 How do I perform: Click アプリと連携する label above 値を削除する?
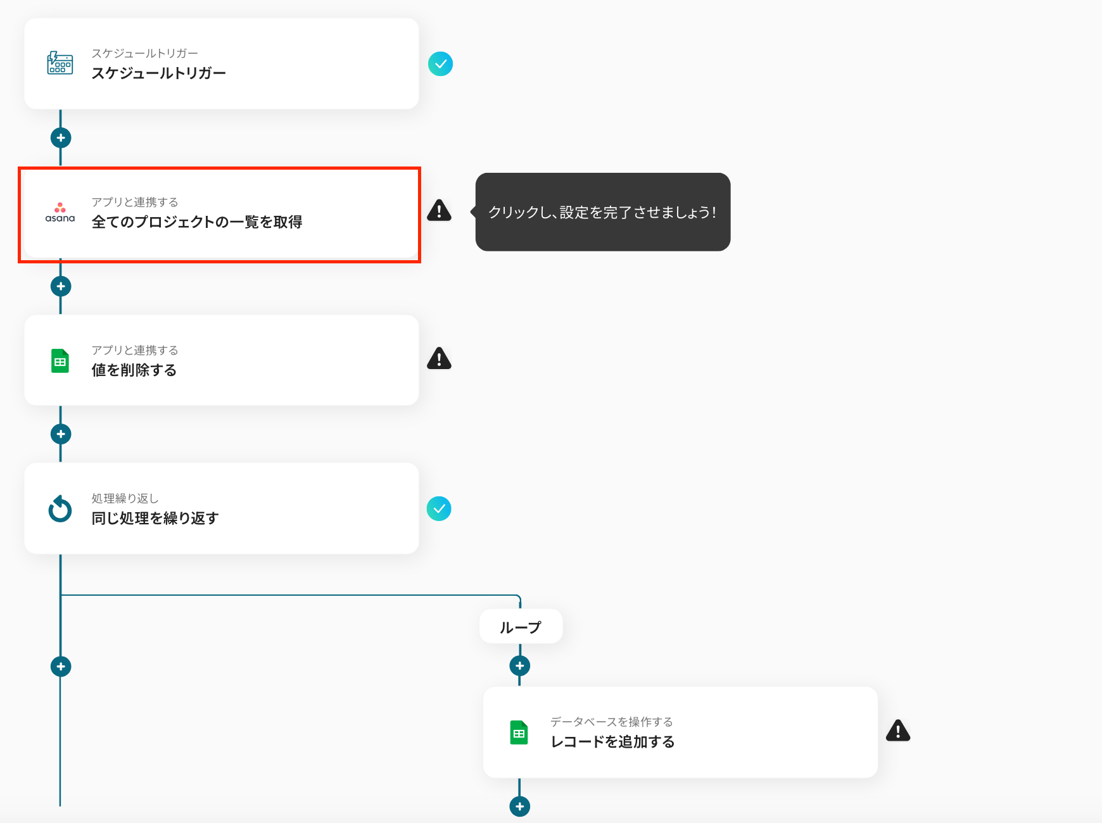(x=135, y=350)
